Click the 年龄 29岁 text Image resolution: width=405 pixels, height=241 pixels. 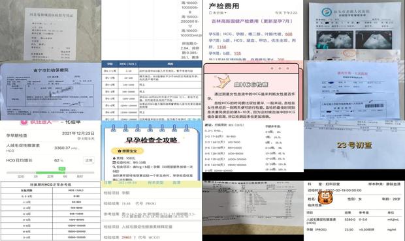tap(391, 199)
